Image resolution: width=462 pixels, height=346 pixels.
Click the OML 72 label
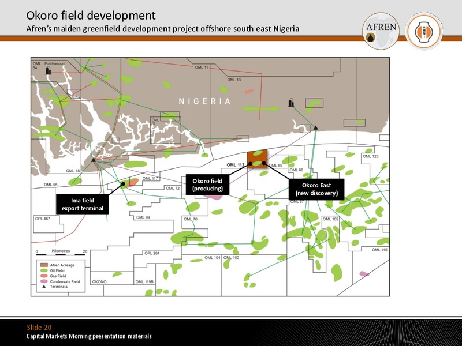(173, 188)
